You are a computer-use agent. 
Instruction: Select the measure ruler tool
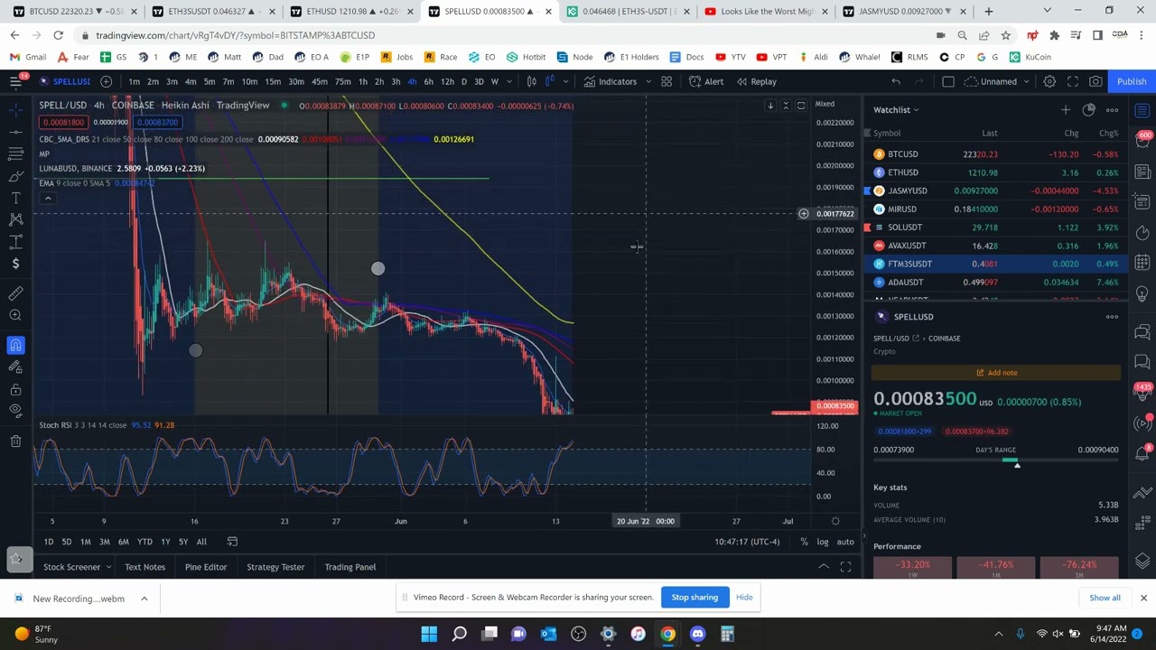point(15,293)
